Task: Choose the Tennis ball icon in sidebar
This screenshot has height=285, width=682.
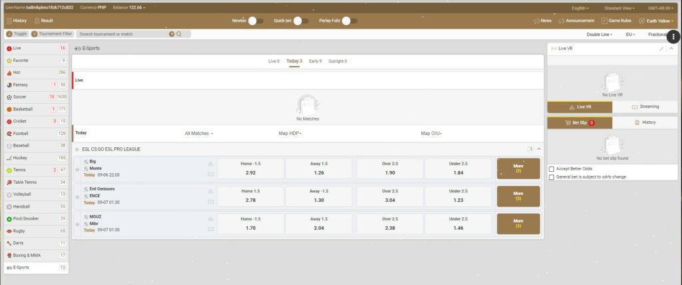Action: pyautogui.click(x=9, y=170)
